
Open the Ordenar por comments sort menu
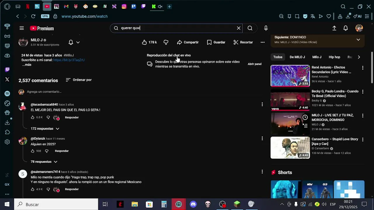click(x=79, y=80)
